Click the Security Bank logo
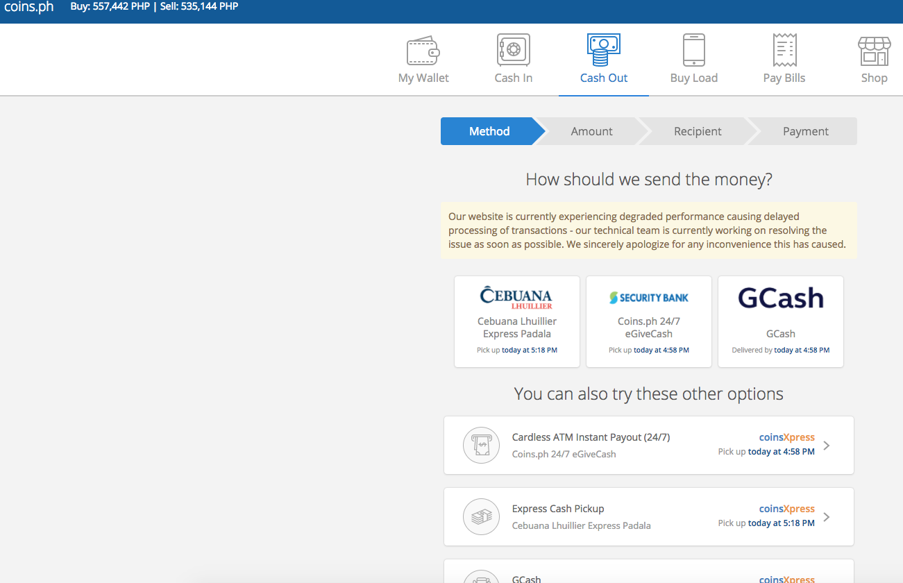Screen dimensions: 903x583 point(649,298)
